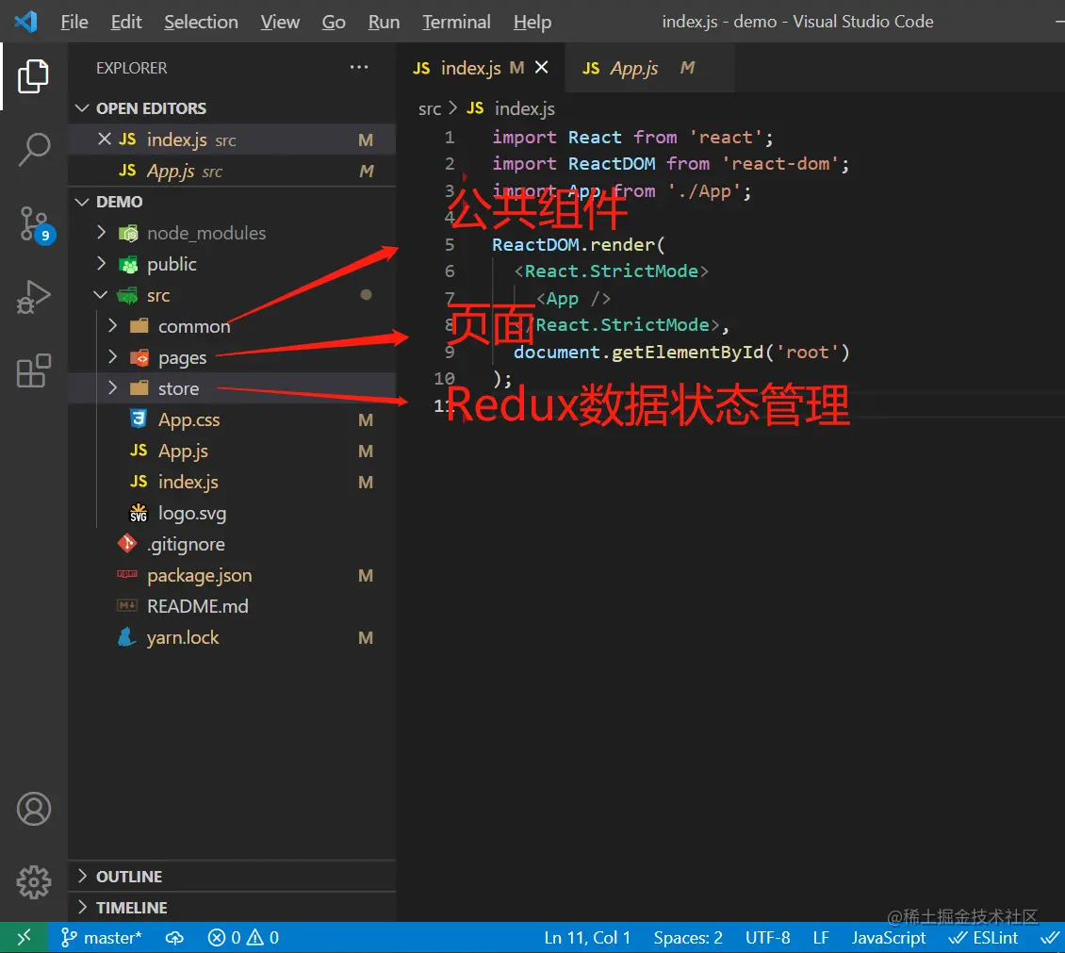Open Source Control view with 9 changes
Screen dimensions: 1065x953
(x=35, y=224)
